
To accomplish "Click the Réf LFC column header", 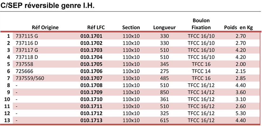I will pos(96,27).
